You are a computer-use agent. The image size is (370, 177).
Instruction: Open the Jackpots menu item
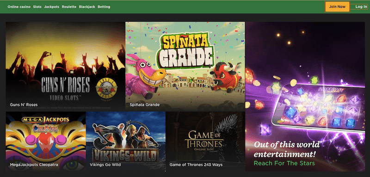(x=52, y=7)
